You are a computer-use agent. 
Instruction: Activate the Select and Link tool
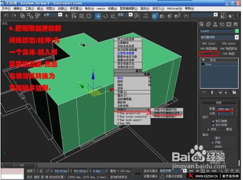22,15
